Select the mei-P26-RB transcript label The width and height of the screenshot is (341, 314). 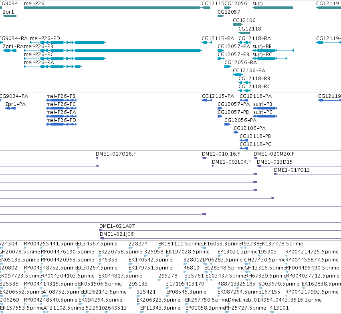tap(38, 47)
